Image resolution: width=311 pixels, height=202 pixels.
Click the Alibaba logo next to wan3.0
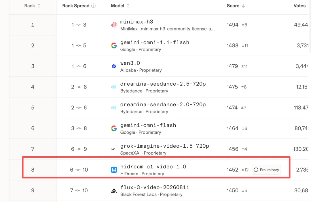114,66
